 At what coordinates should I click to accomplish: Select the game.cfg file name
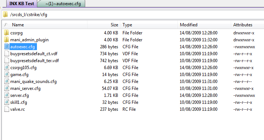click(19, 75)
